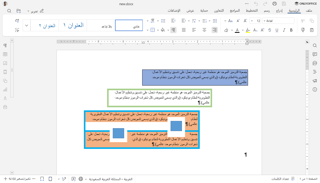Open image settings in the left sidebar

[5, 63]
